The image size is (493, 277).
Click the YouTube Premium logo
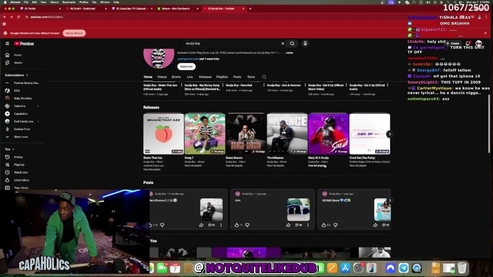coord(24,43)
